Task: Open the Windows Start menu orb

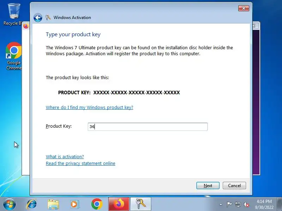Action: tap(10, 204)
